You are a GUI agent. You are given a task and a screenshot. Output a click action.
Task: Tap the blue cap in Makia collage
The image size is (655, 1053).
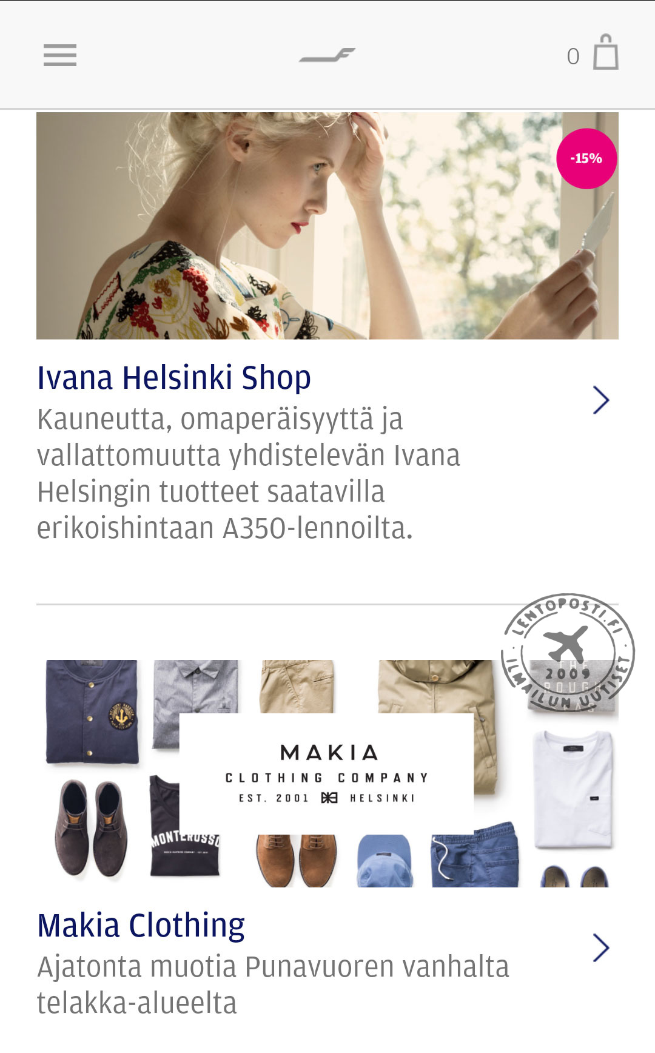point(385,861)
